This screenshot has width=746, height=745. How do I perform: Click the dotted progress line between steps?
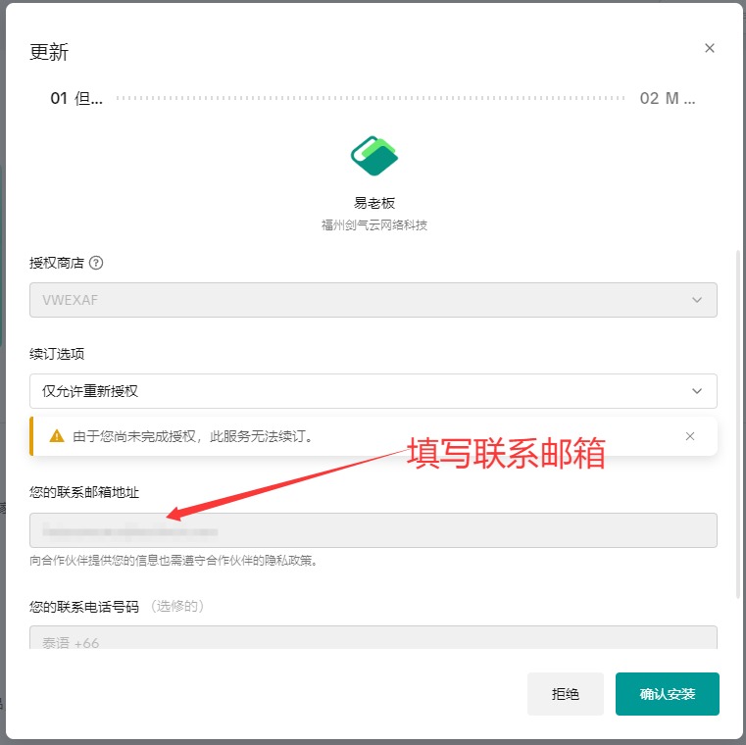pos(371,98)
